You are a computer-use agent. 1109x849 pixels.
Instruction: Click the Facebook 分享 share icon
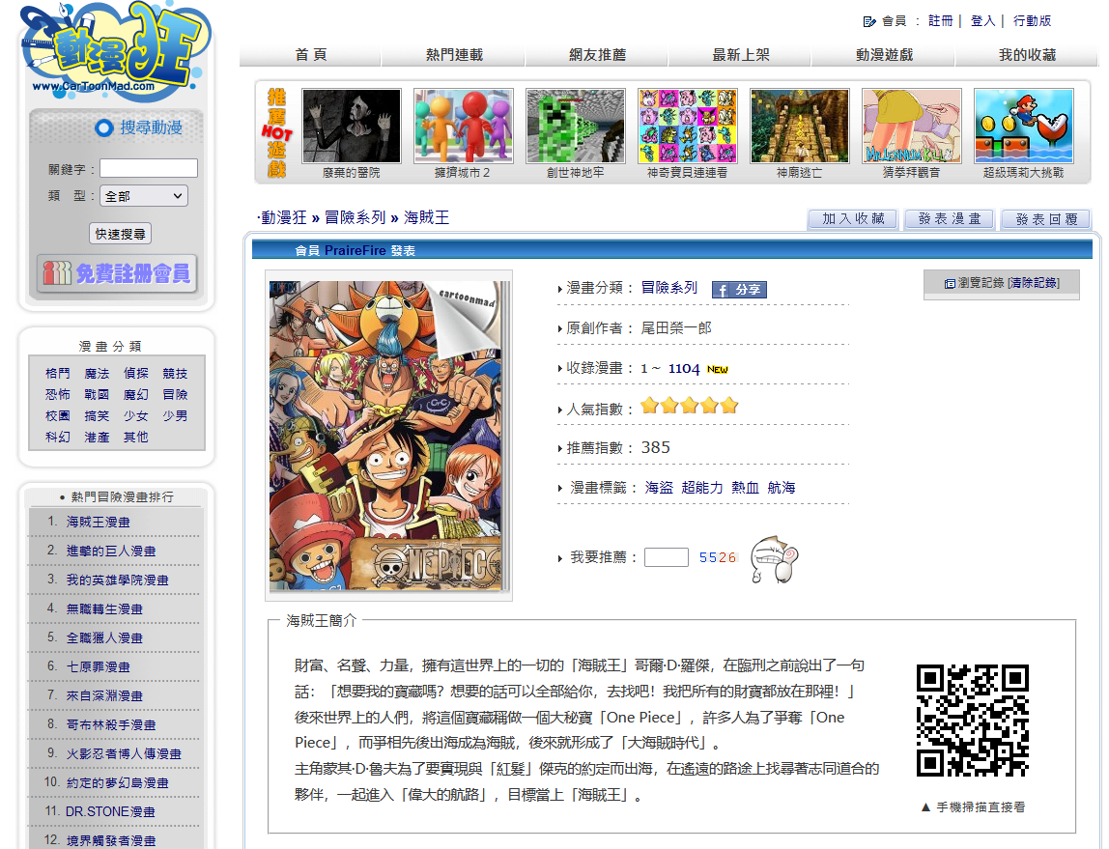(739, 290)
